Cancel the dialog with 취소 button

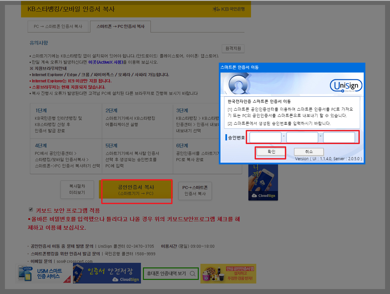pos(309,152)
